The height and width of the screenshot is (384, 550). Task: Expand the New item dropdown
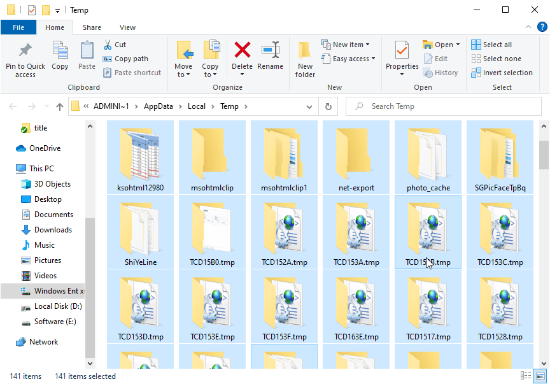click(x=367, y=45)
